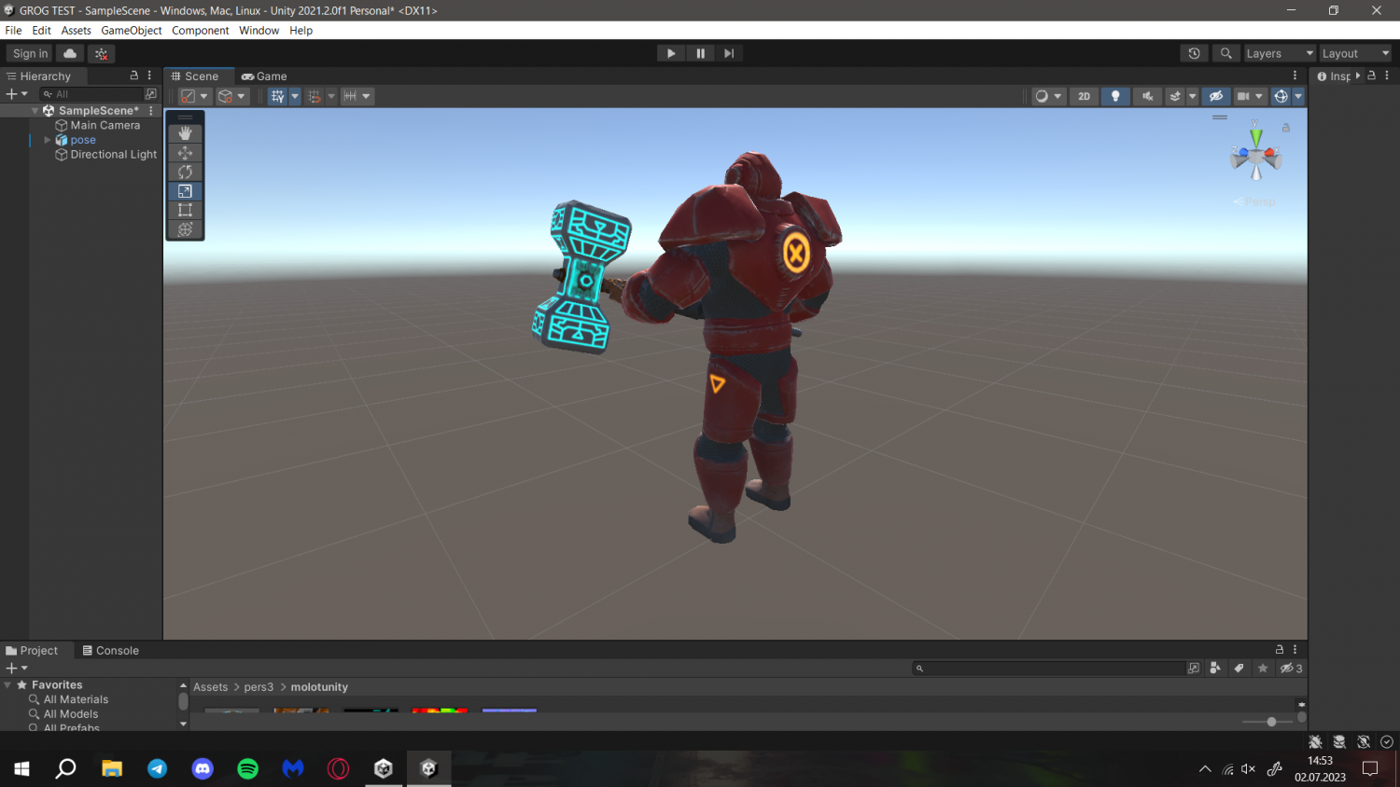The image size is (1400, 787).
Task: Open collaboration settings gear icon
Action: click(101, 53)
